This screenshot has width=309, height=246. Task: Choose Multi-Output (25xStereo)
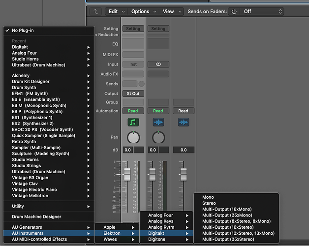[x=237, y=239]
